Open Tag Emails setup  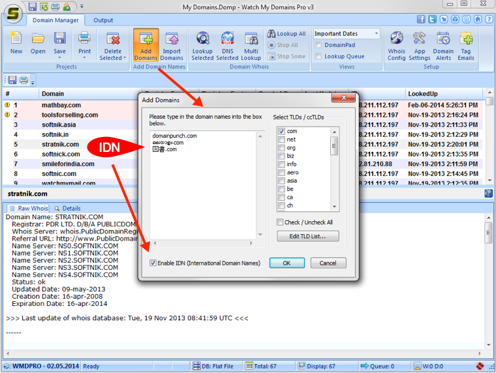pos(466,46)
